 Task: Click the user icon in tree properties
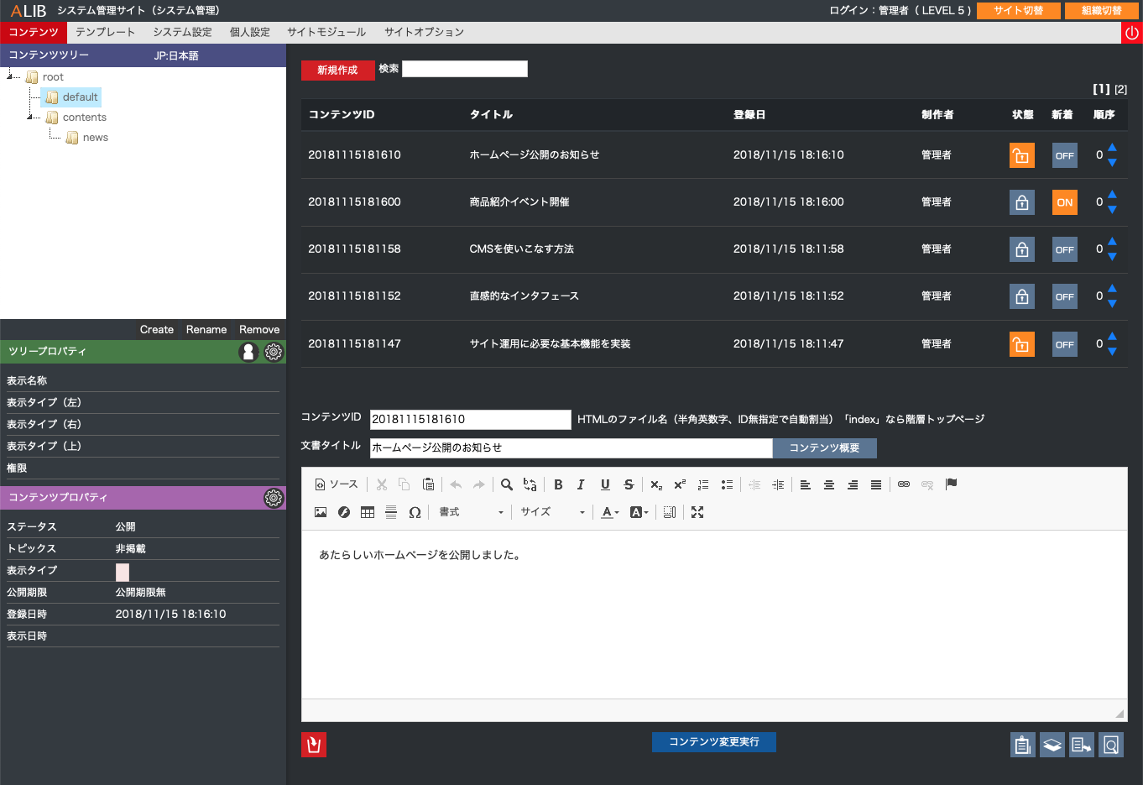tap(248, 352)
